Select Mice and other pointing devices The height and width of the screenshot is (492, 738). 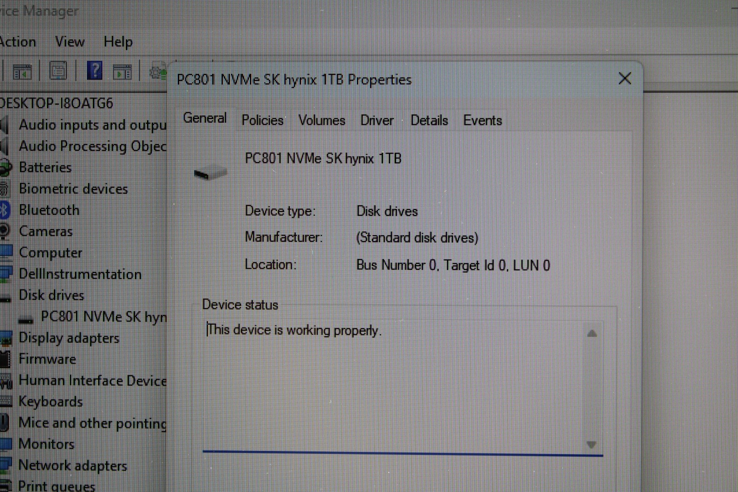click(93, 423)
